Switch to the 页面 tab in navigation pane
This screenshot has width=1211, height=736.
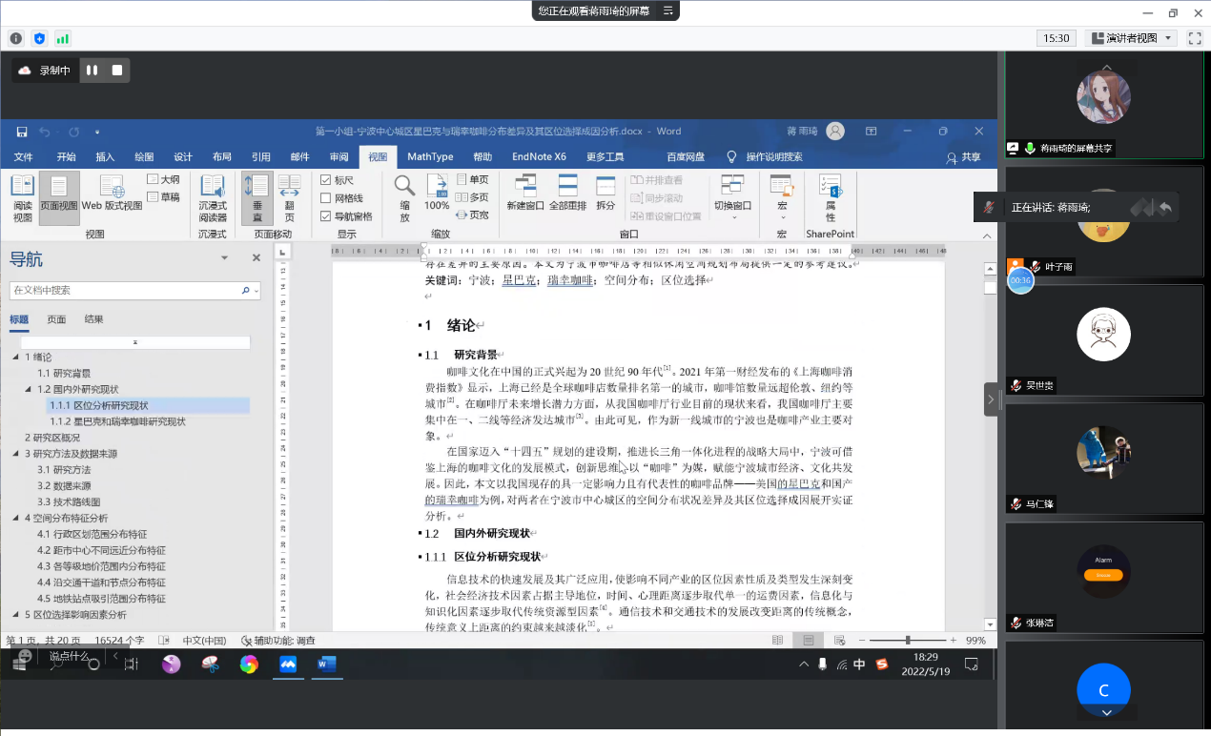click(x=56, y=319)
